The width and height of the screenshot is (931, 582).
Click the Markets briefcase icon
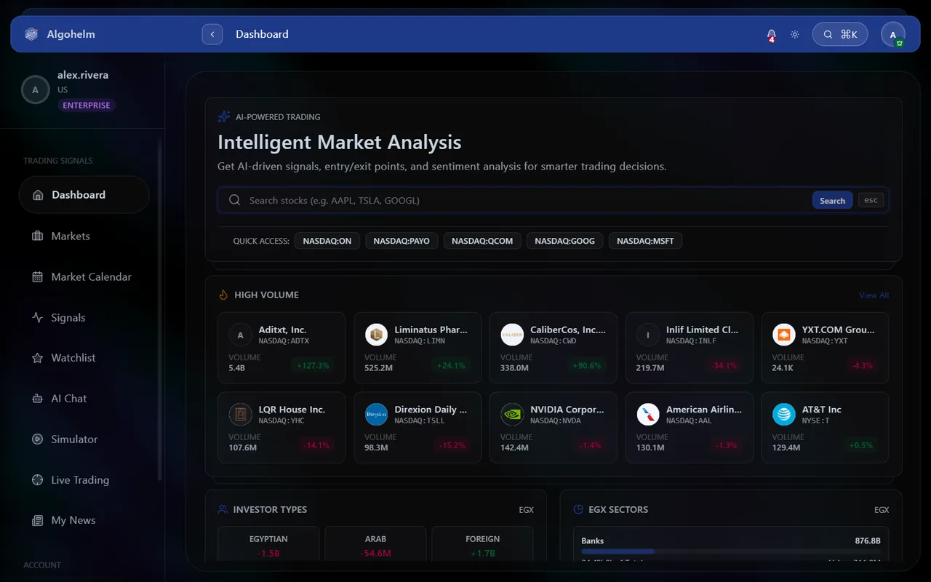point(38,236)
